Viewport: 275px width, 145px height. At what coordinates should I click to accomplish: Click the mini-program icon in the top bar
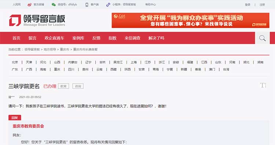pos(108,5)
